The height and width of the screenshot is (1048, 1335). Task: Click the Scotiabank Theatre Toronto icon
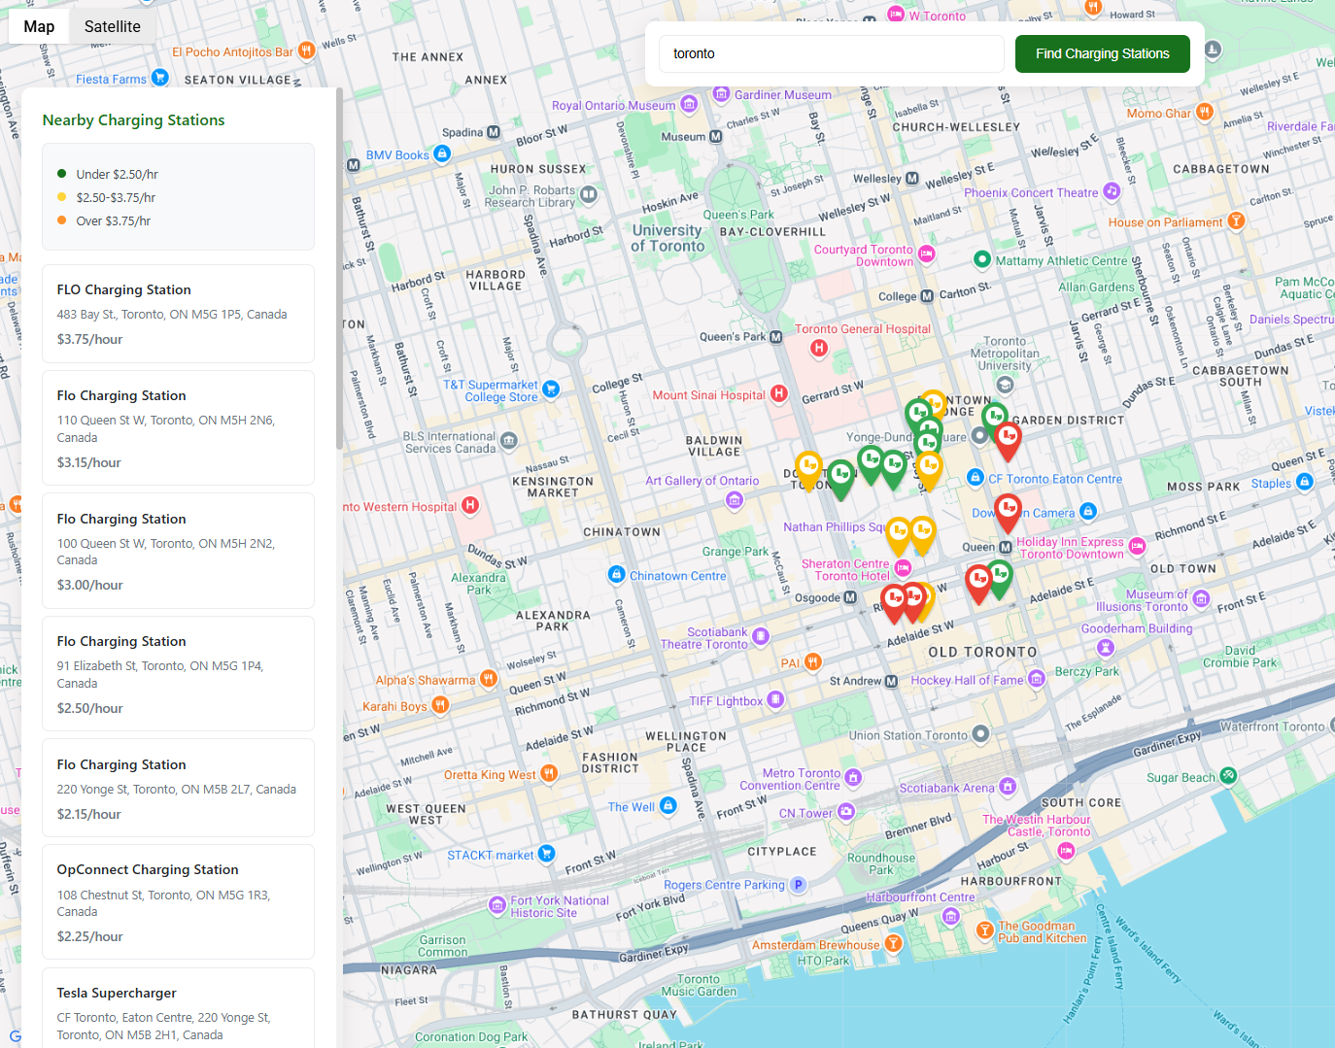tap(761, 636)
